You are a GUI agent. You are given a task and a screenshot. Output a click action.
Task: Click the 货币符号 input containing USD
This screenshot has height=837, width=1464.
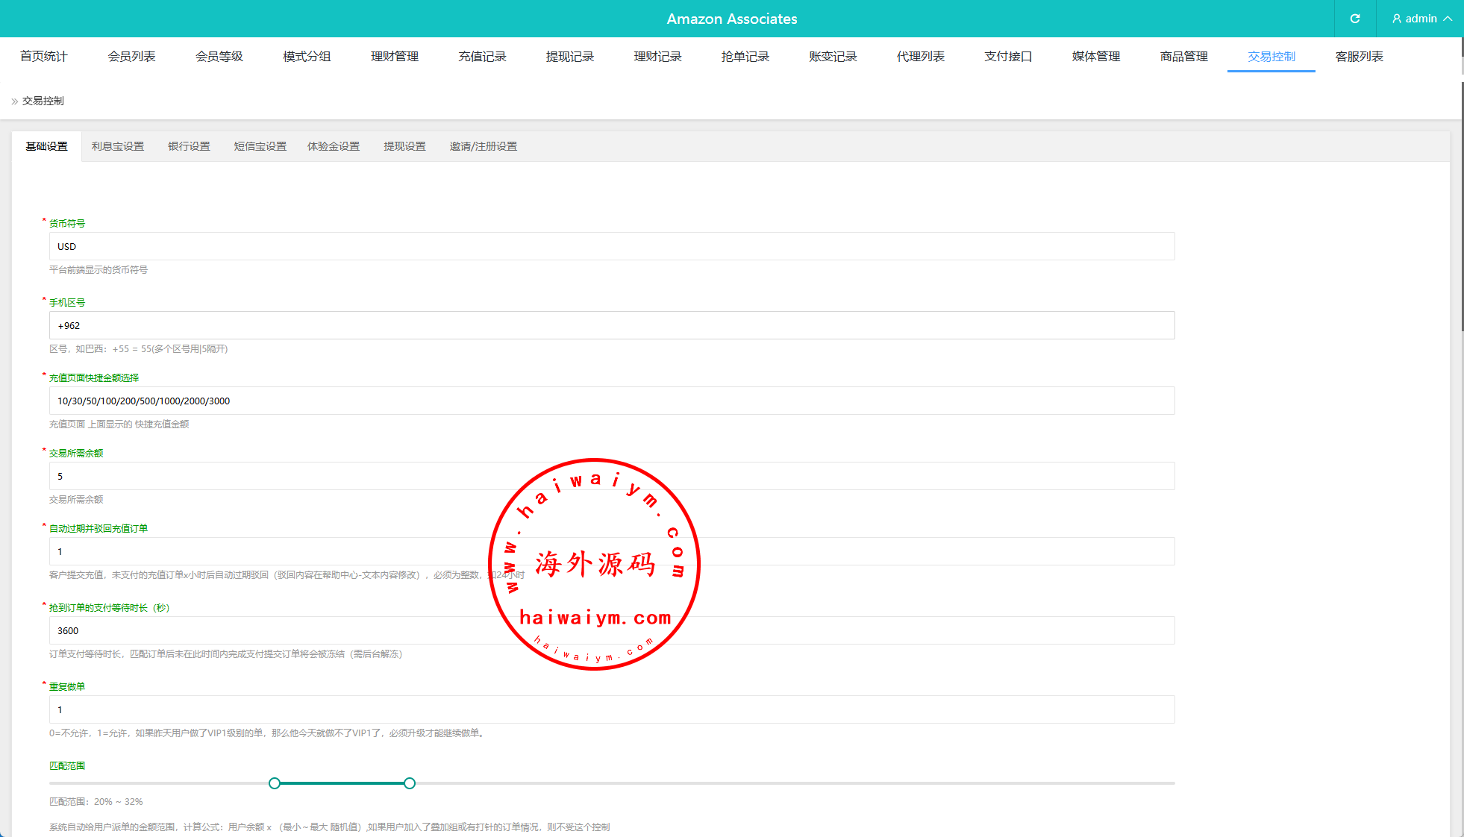click(612, 247)
